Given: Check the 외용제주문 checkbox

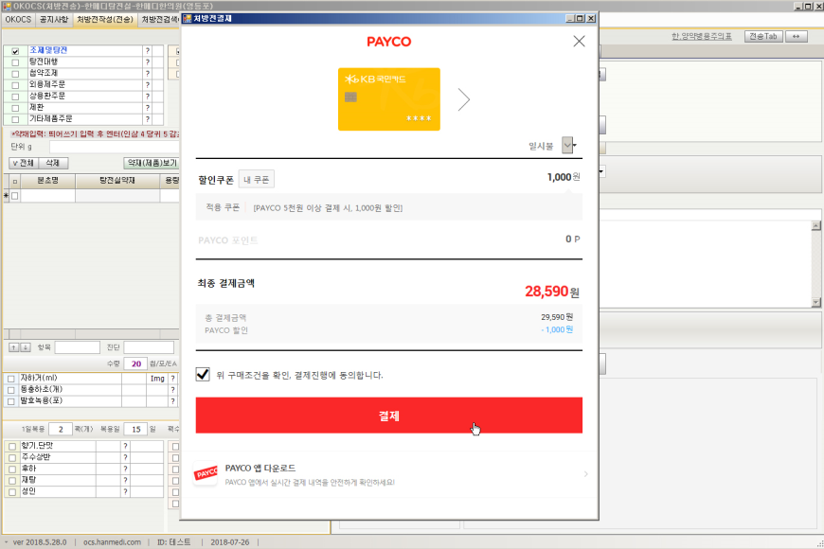Looking at the screenshot, I should click(x=15, y=85).
